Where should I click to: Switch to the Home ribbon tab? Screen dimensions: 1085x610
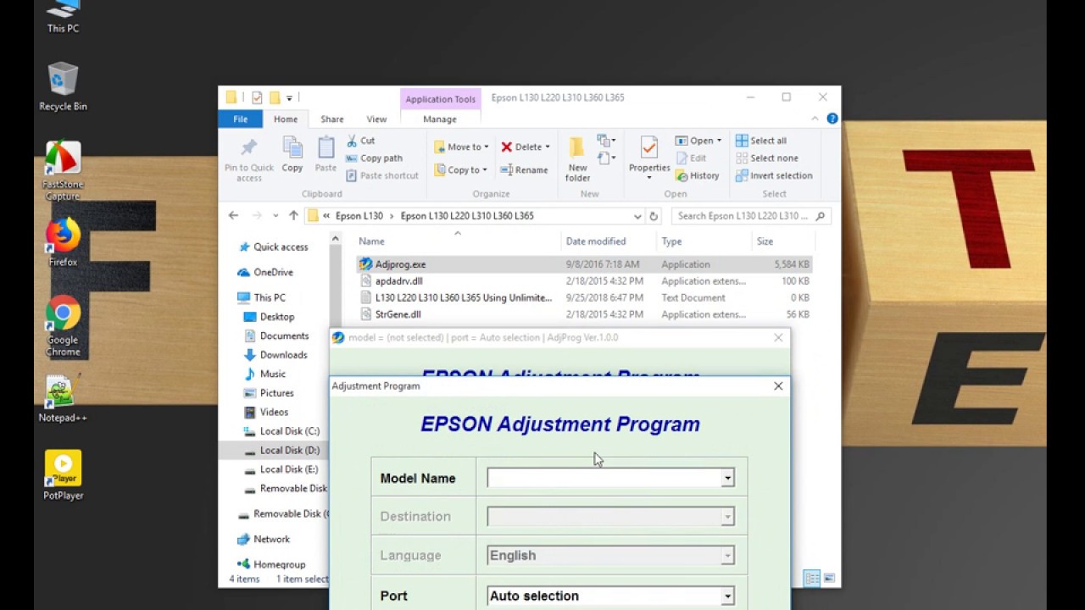pyautogui.click(x=286, y=119)
